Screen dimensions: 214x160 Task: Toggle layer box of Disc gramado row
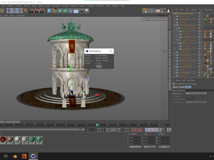tap(199, 19)
